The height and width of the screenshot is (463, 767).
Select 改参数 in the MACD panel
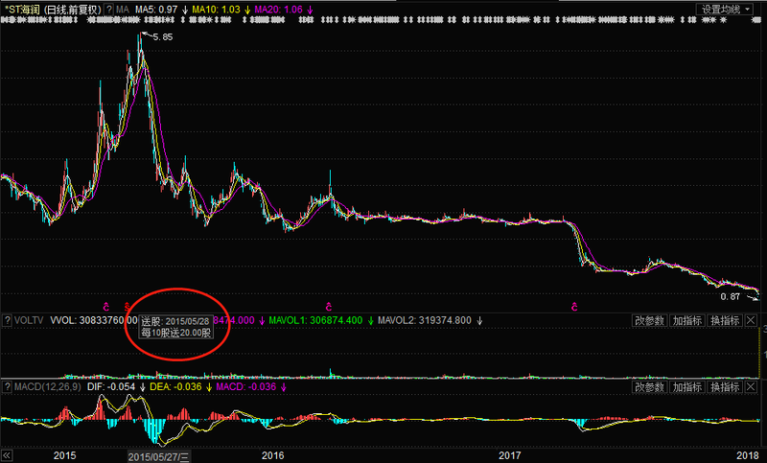coord(650,387)
